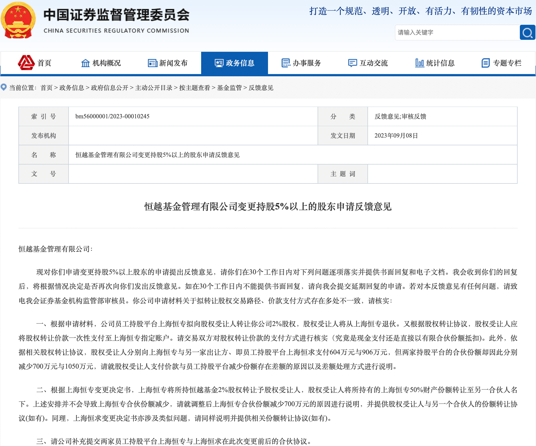Click the bar chart icon beside 统计信息
The width and height of the screenshot is (536, 446).
419,63
